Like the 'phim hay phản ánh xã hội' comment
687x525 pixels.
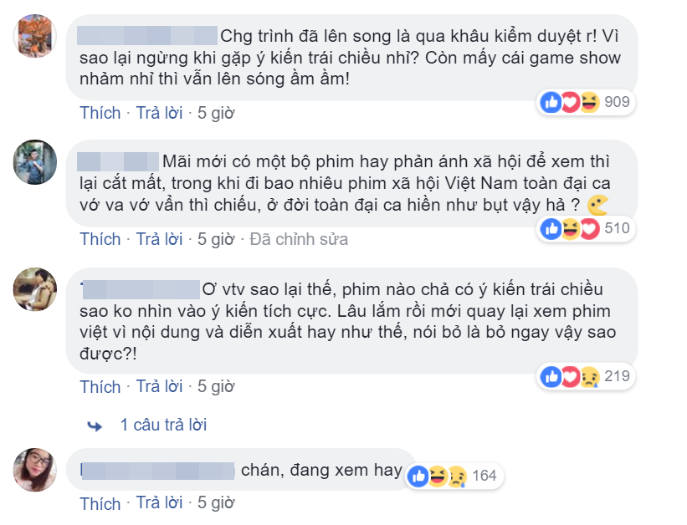[x=100, y=239]
